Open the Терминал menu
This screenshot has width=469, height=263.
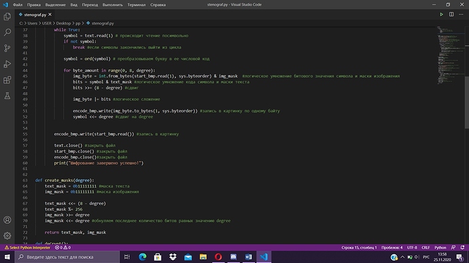pos(137,5)
